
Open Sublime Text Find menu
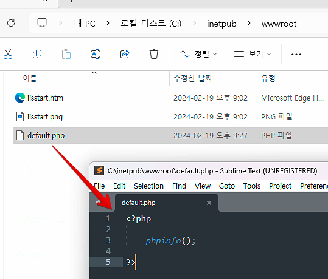pos(179,186)
